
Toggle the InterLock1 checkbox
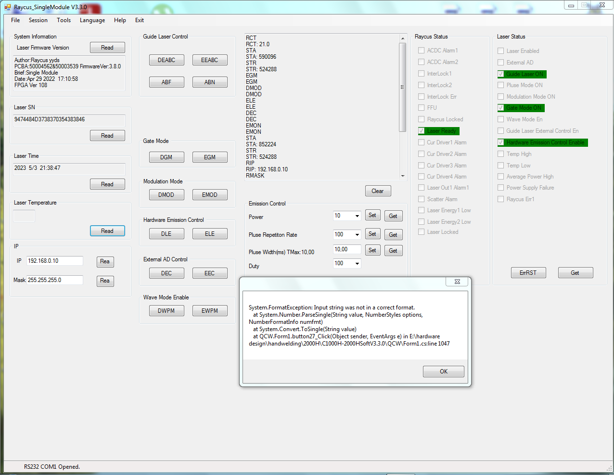tap(422, 74)
